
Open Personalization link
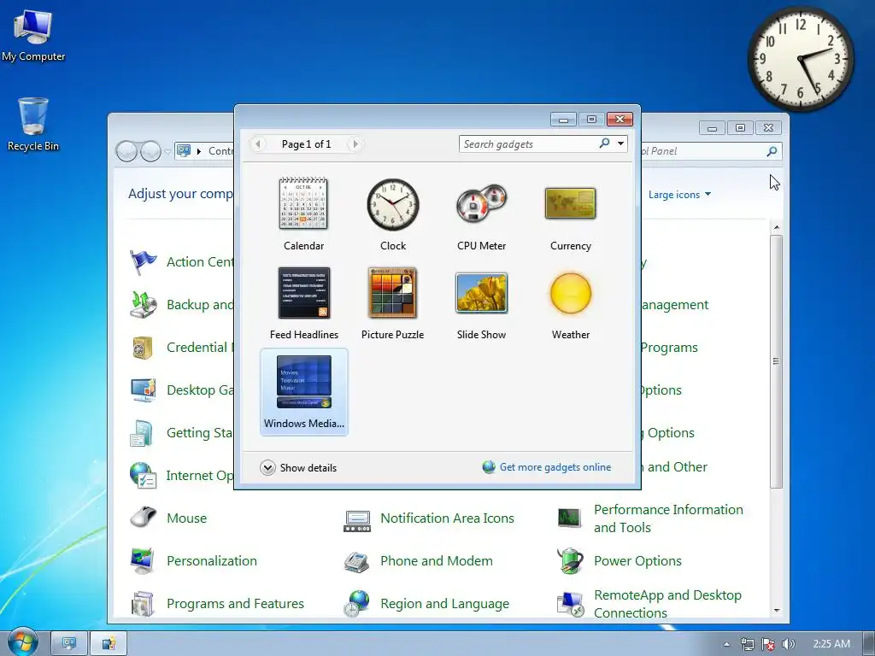pos(212,560)
